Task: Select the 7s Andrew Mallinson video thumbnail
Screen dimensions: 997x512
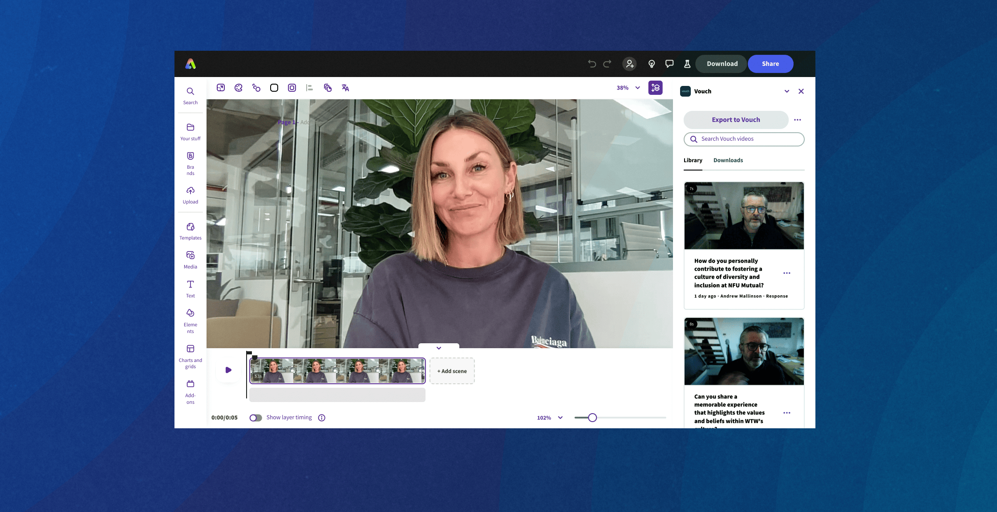Action: pos(744,215)
